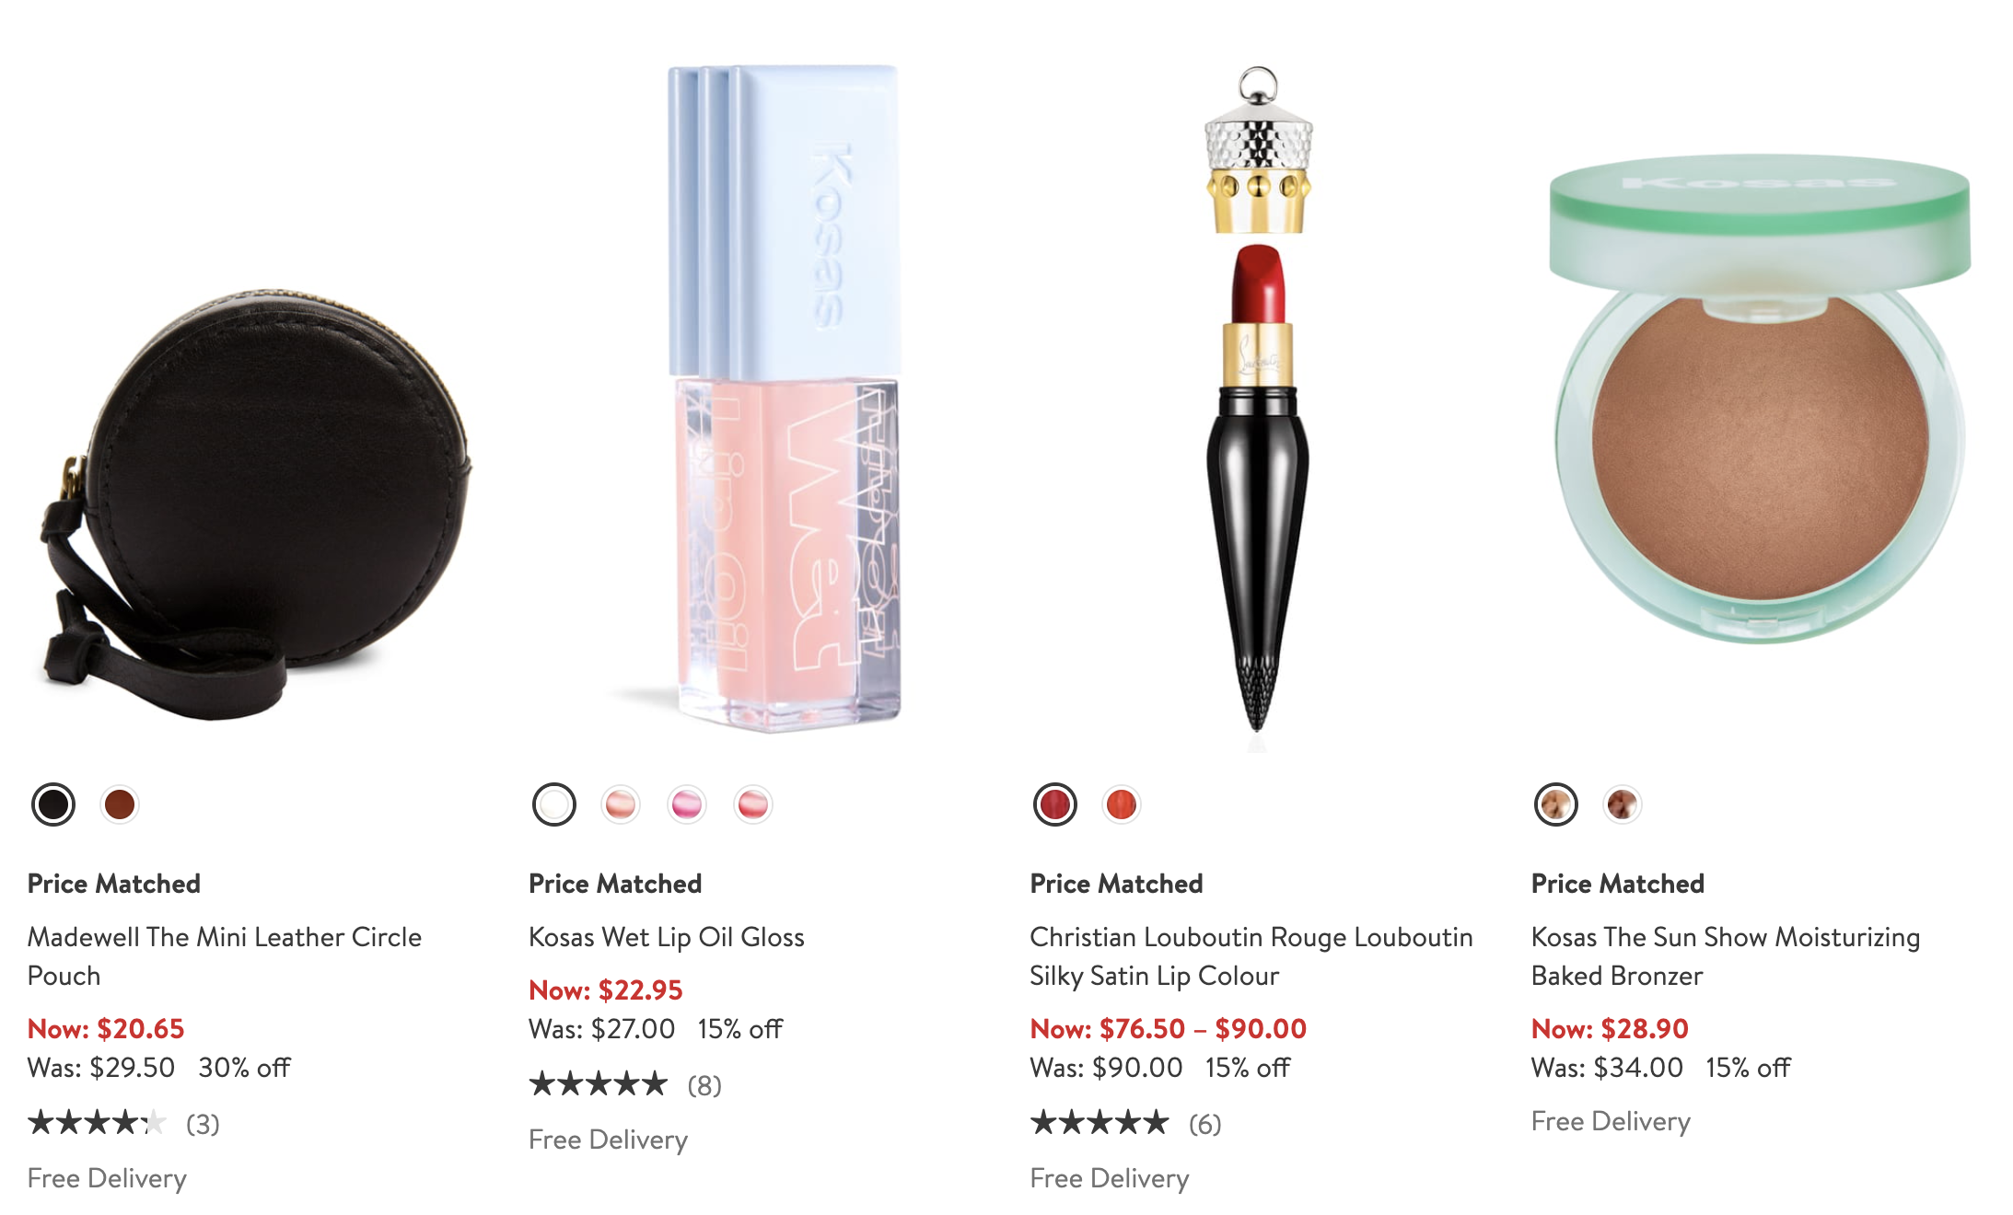Select the dark red Louboutin lipstick swatch
Viewport: 2013px width, 1215px height.
click(1055, 804)
